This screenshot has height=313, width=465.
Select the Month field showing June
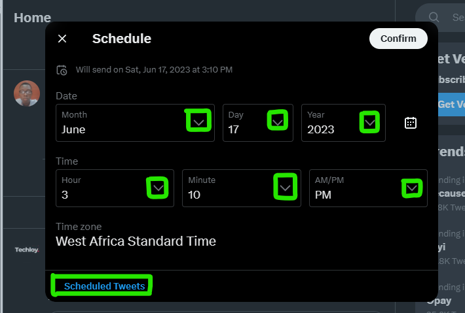tap(135, 123)
